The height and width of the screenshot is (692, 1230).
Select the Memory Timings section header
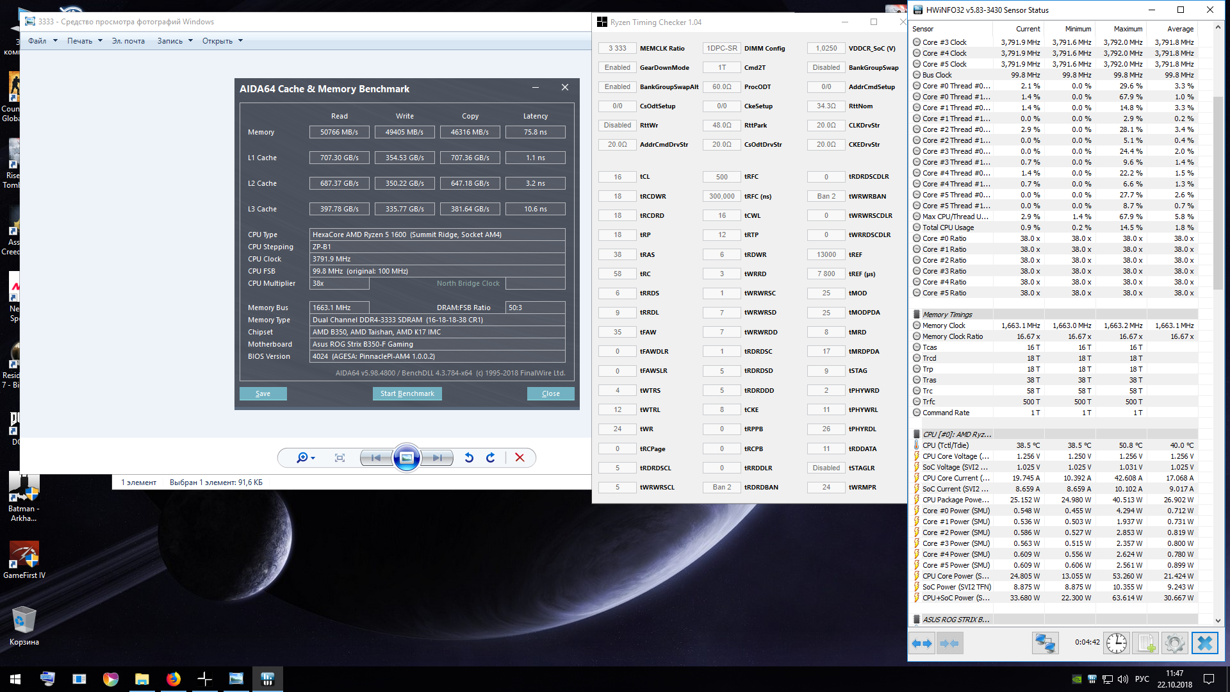coord(947,315)
